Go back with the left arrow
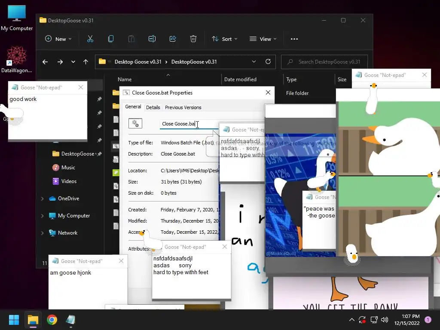The width and height of the screenshot is (440, 330). 45,62
